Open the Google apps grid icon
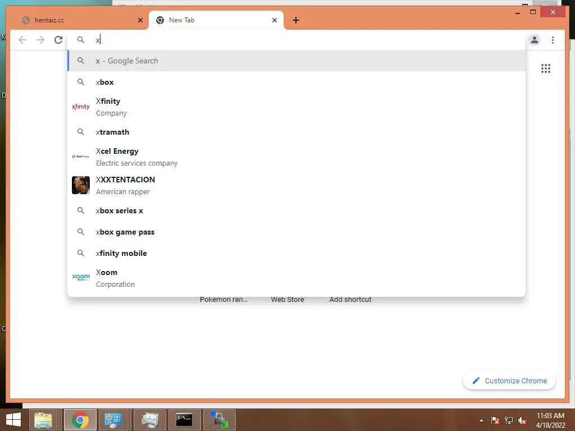The image size is (575, 431). click(x=546, y=68)
